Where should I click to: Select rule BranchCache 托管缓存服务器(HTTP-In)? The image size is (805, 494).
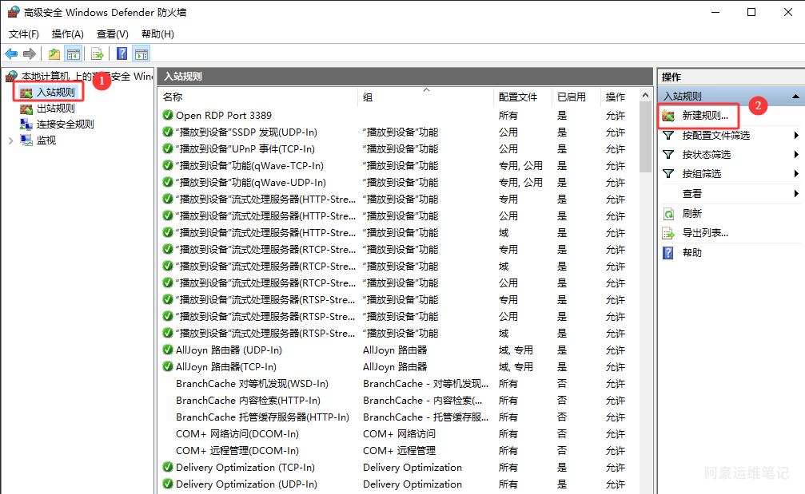point(262,417)
